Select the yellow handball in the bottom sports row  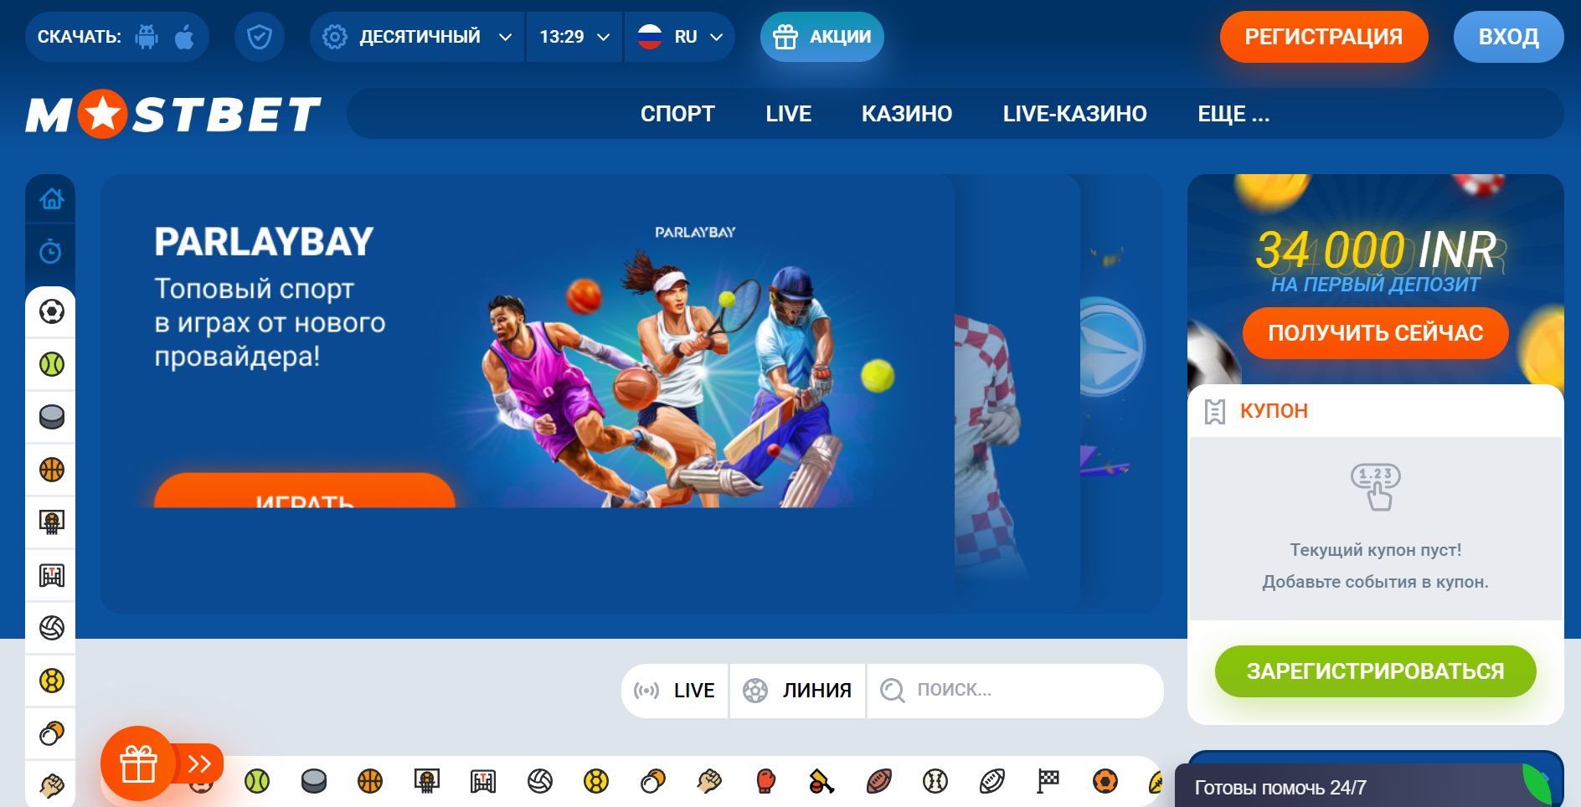coord(596,781)
